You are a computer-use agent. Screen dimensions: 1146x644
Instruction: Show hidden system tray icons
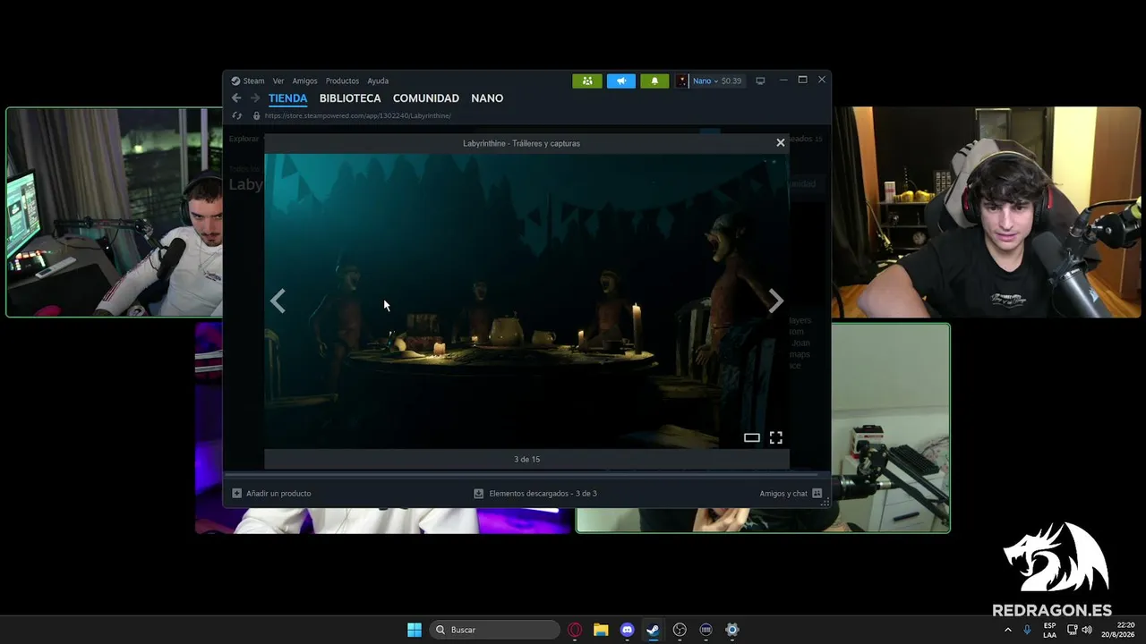(x=1008, y=630)
